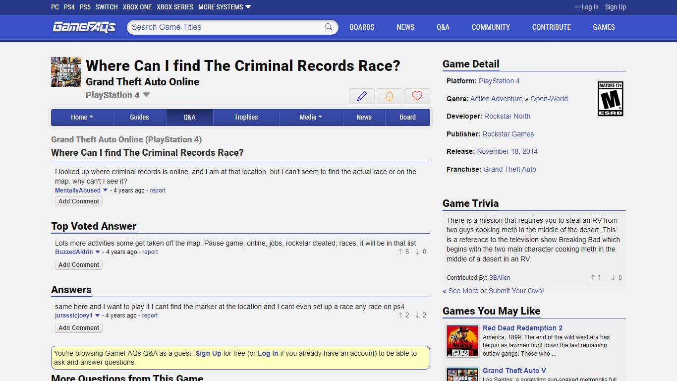Viewport: 677px width, 381px height.
Task: Report jurassicjoey1's answer
Action: click(x=150, y=316)
